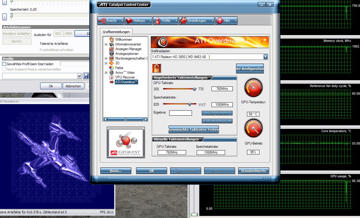360x218 pixels.
Task: Click the dropdown arrow next to Ansicht
Action: (x=122, y=21)
